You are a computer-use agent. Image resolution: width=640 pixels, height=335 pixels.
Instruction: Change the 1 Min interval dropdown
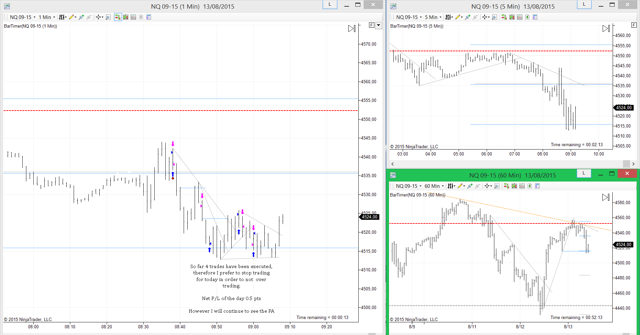point(47,17)
